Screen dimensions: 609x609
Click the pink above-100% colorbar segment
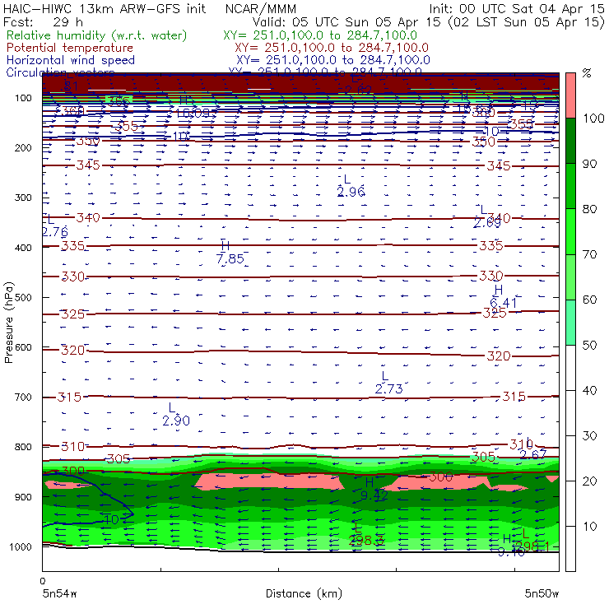pyautogui.click(x=570, y=95)
